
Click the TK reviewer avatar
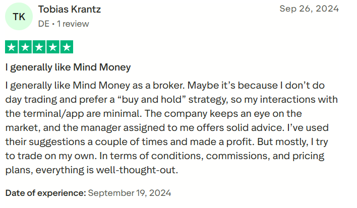pyautogui.click(x=19, y=17)
